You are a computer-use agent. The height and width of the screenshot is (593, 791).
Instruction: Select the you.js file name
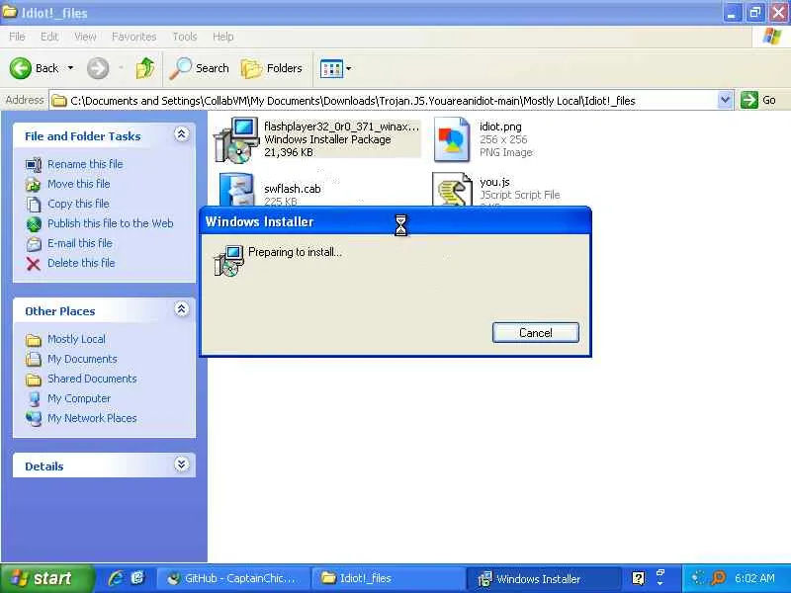494,182
